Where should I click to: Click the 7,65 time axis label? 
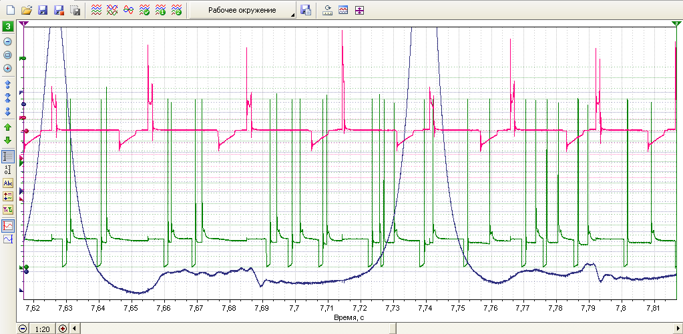131,309
